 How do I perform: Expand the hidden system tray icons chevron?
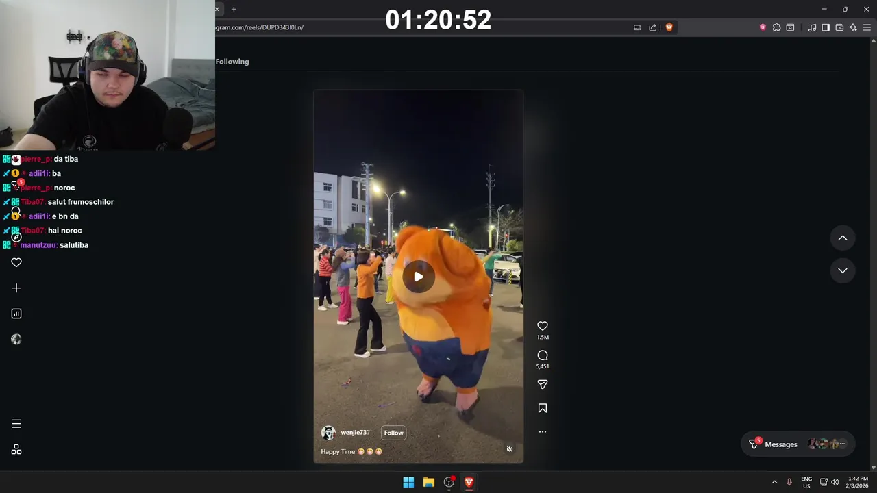(775, 482)
